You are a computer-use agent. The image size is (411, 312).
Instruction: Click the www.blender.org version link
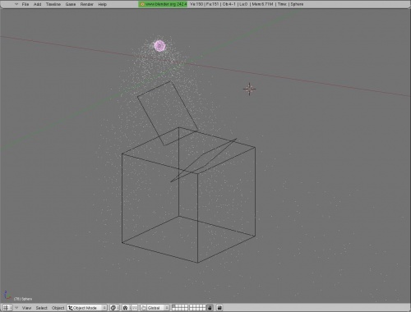(x=163, y=4)
